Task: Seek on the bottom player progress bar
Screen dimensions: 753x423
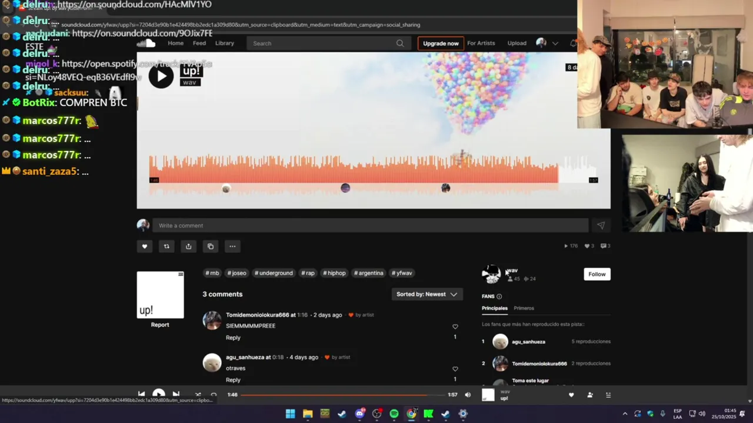Action: [x=342, y=395]
